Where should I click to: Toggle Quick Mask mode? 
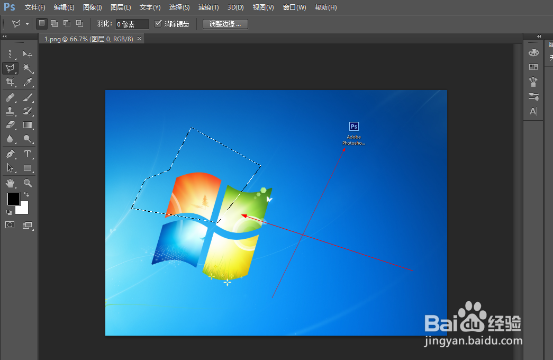pos(10,225)
